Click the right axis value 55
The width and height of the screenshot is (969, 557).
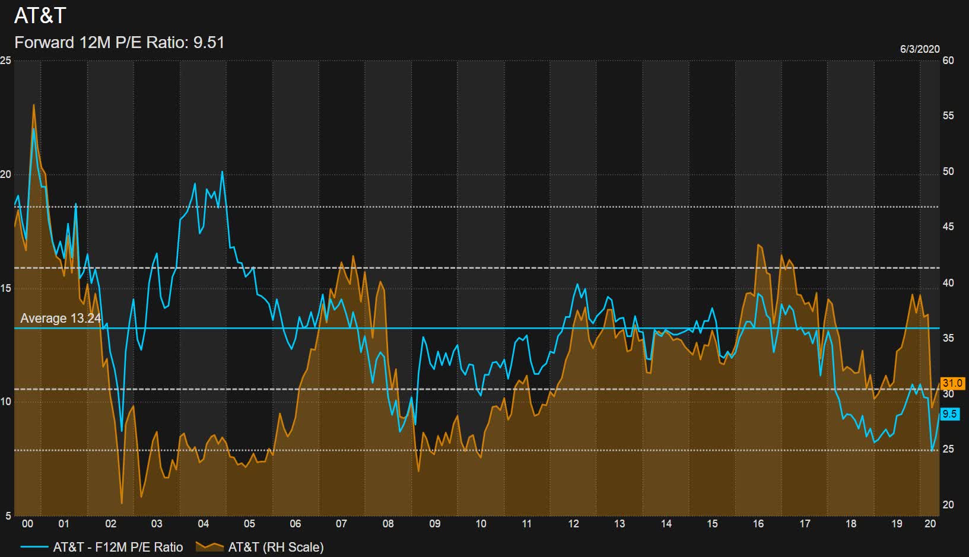pos(948,116)
